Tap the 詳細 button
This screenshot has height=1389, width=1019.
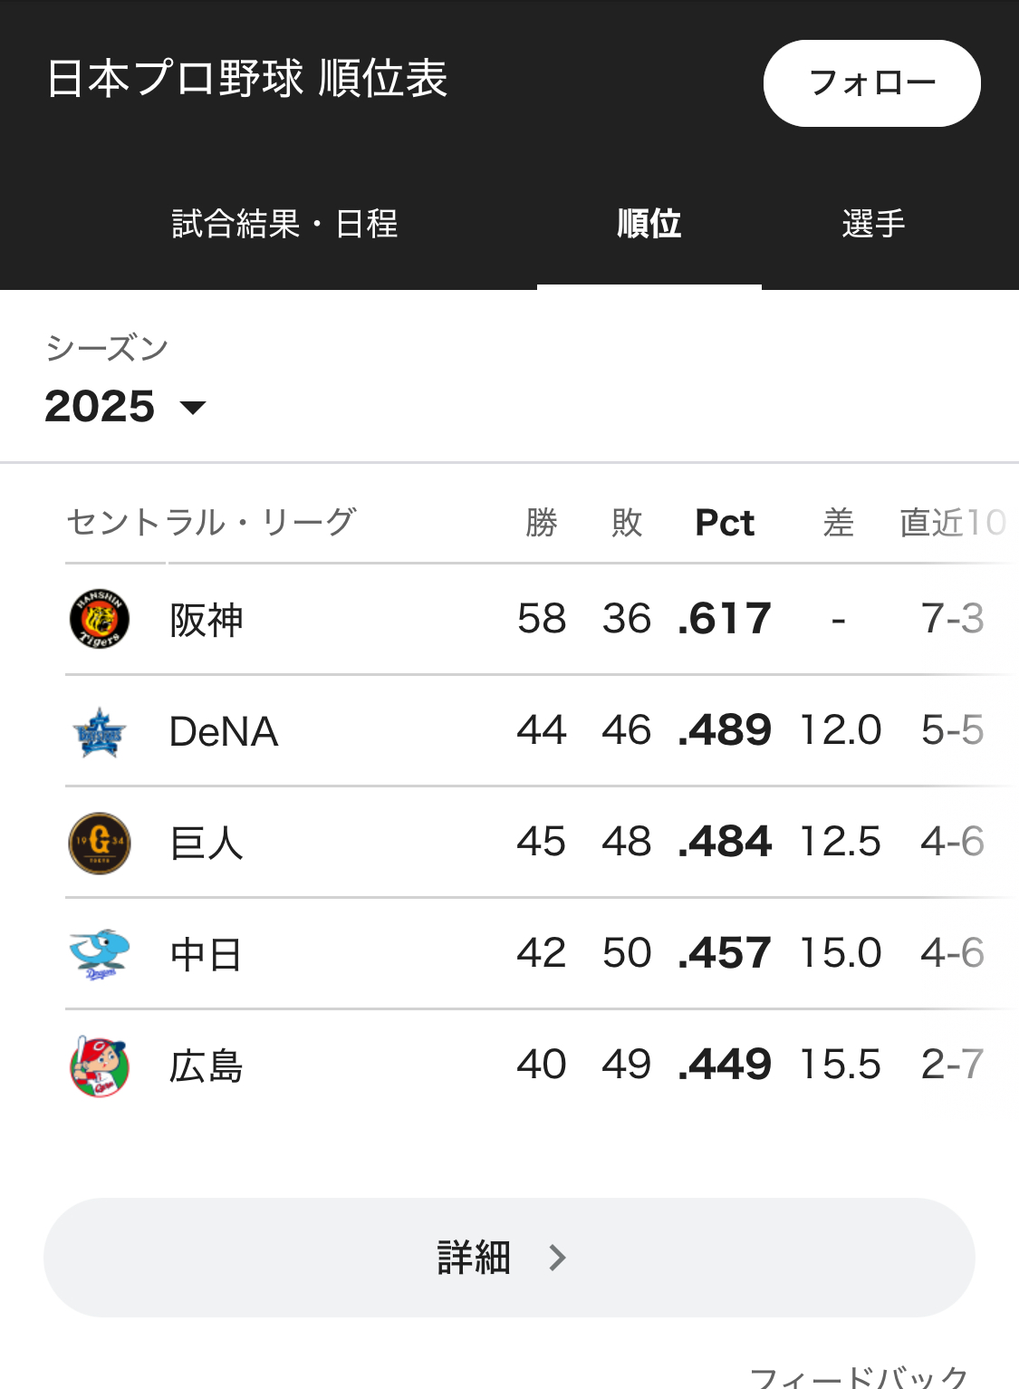point(509,1258)
